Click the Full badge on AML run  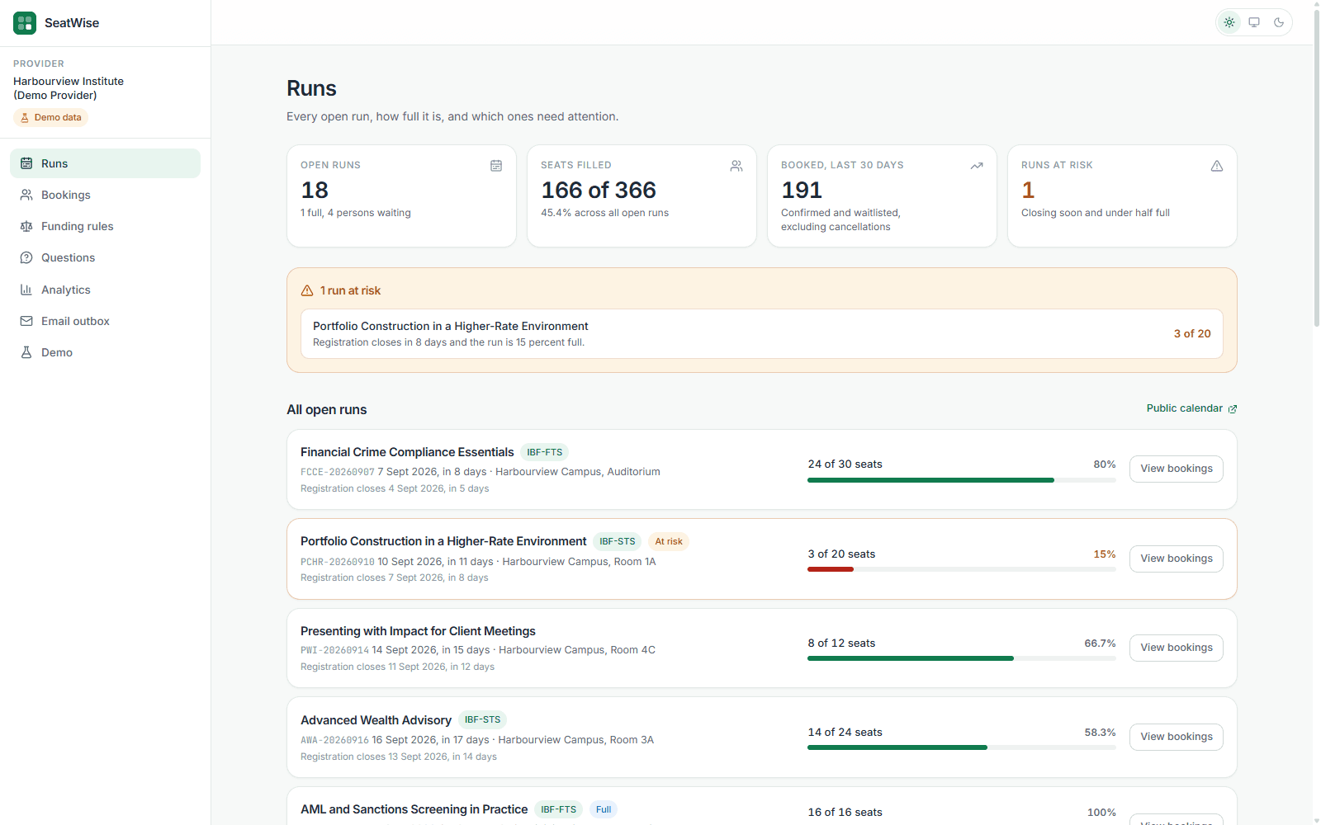(x=604, y=809)
